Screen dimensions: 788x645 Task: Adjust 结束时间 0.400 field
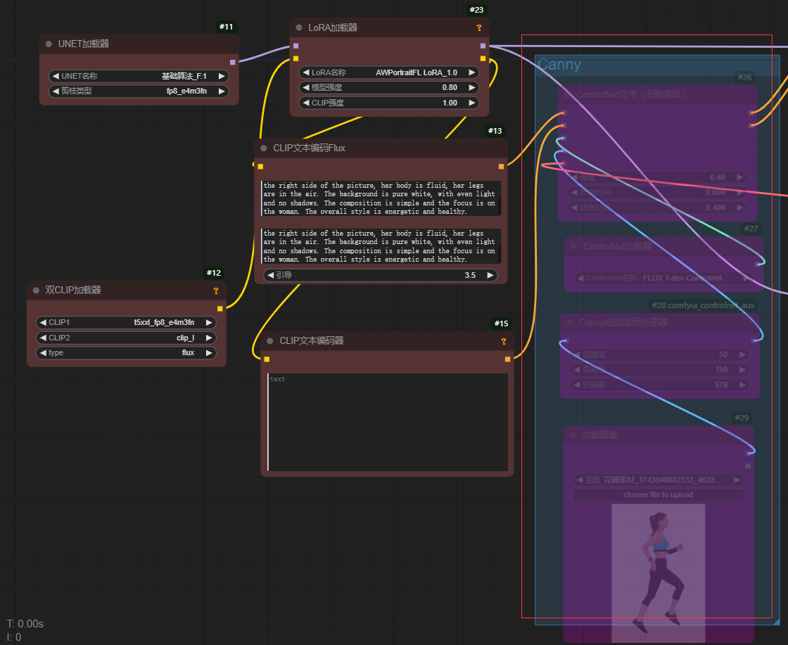coord(657,208)
